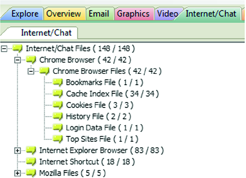Expand the Mozilla Files node
The width and height of the screenshot is (246, 178).
coord(18,173)
